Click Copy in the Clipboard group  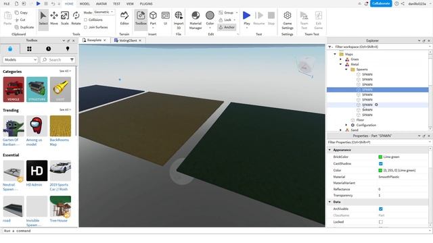(x=21, y=13)
